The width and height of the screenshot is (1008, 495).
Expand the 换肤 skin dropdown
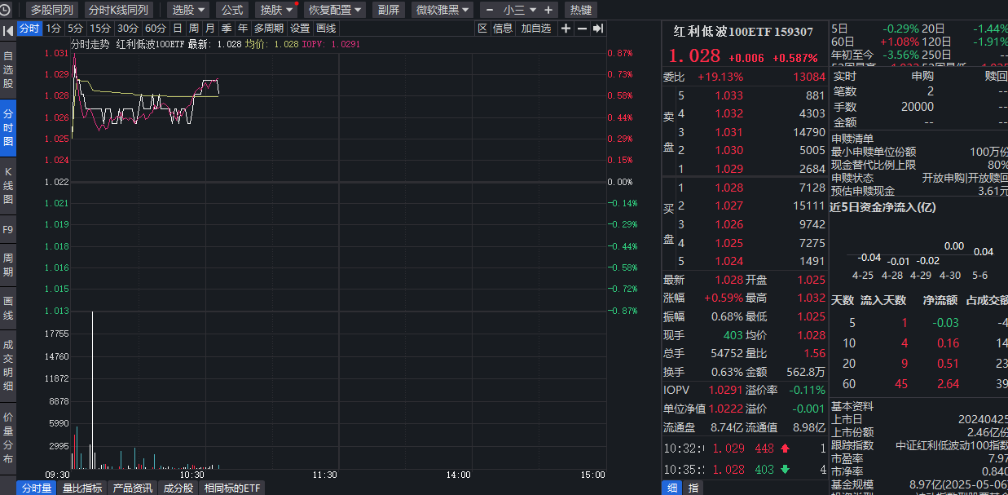[276, 10]
